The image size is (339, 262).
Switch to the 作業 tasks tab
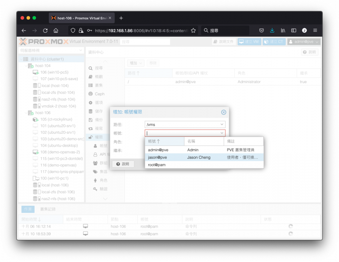(28, 209)
